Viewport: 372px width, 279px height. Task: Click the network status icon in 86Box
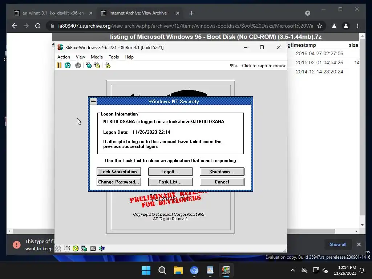84,248
